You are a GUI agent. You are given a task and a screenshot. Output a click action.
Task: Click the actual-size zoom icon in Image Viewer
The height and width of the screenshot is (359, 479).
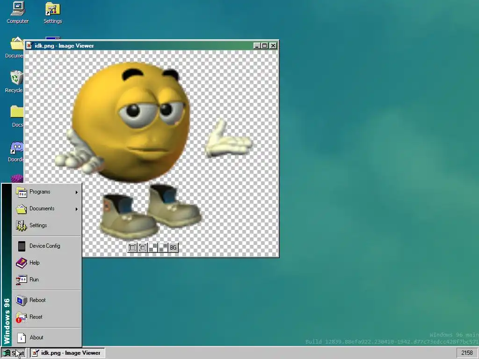point(143,248)
